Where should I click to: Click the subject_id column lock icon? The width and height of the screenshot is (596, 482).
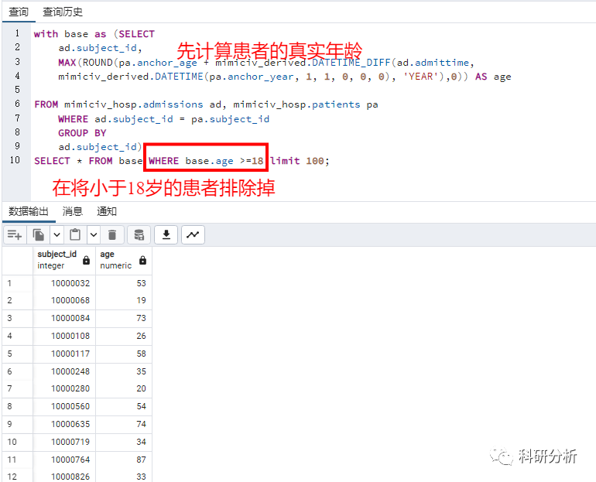pos(86,260)
